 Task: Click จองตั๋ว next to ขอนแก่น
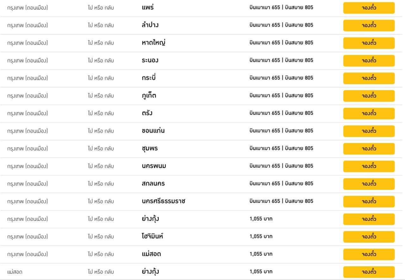point(369,131)
